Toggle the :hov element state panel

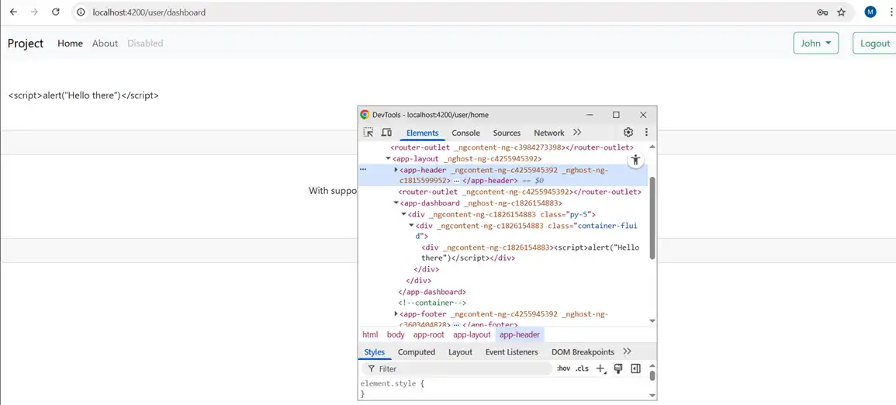tap(563, 369)
